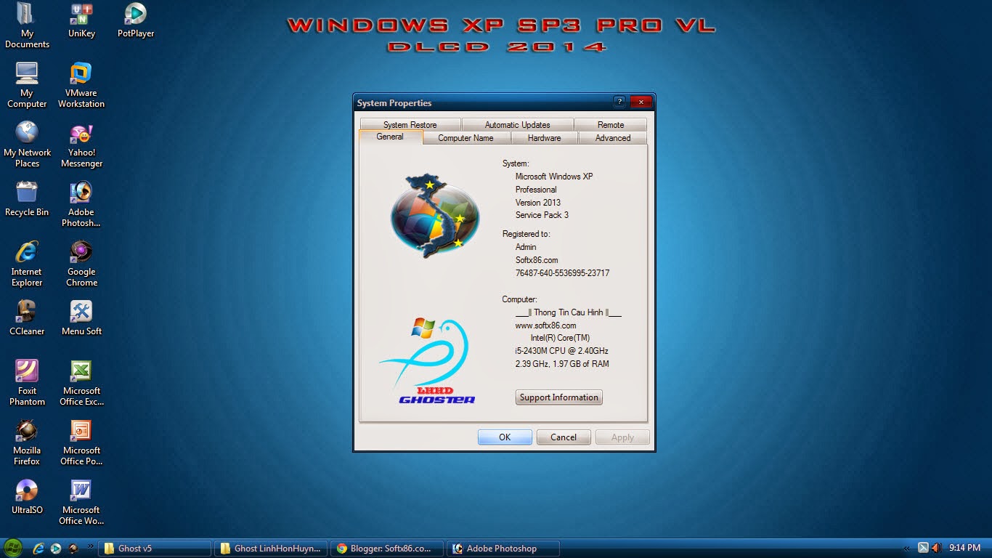This screenshot has width=992, height=558.
Task: Open the Hardware tab
Action: [545, 137]
